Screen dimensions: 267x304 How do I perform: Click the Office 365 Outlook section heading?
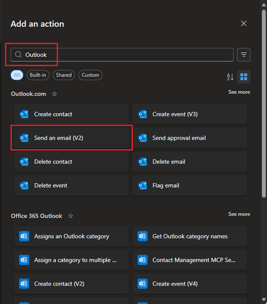pyautogui.click(x=36, y=216)
